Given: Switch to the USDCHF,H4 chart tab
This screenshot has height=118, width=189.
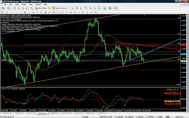Looking at the screenshot, I should (19, 113).
